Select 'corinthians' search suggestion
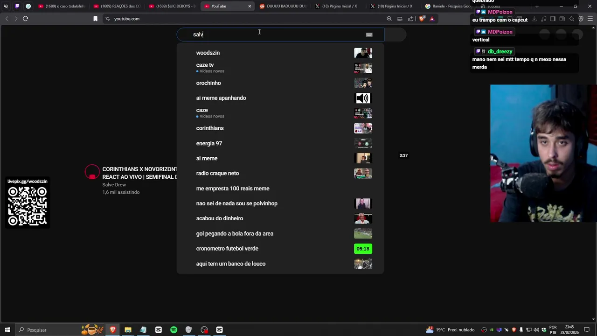The image size is (597, 336). (x=280, y=128)
